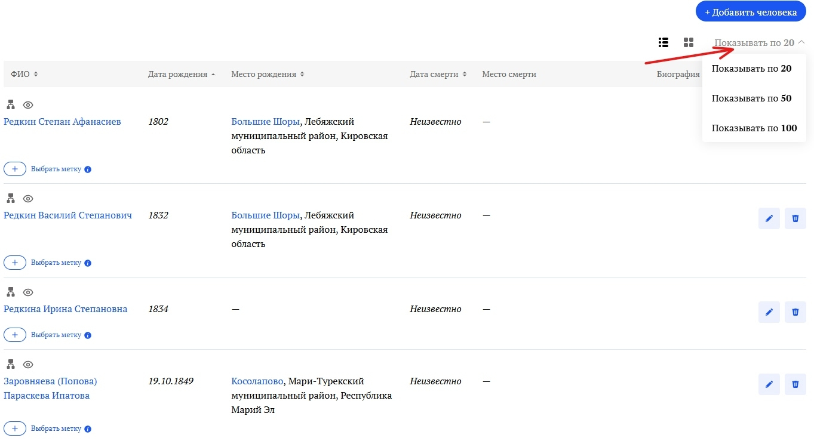Open Косолапово birthplace link
This screenshot has height=441, width=814.
258,381
